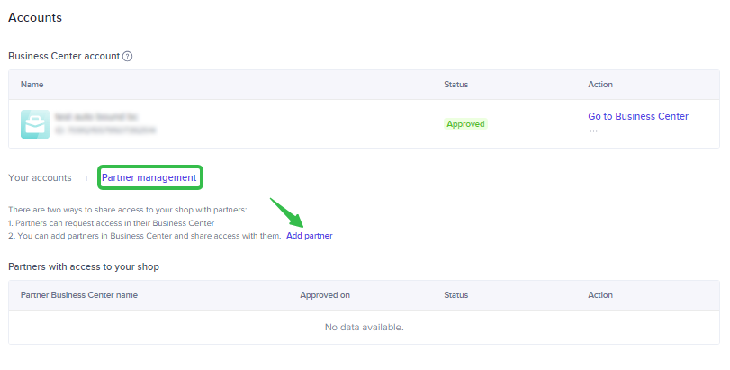
Task: Click the Accounts page heading
Action: [35, 17]
